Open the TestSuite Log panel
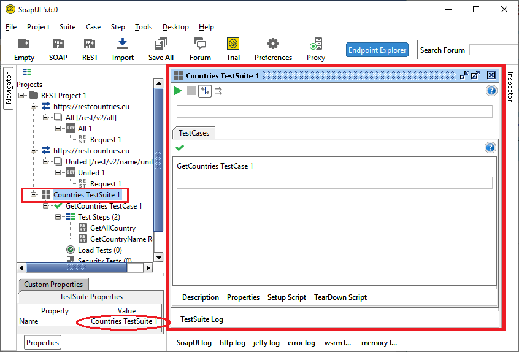This screenshot has width=519, height=352. click(202, 319)
